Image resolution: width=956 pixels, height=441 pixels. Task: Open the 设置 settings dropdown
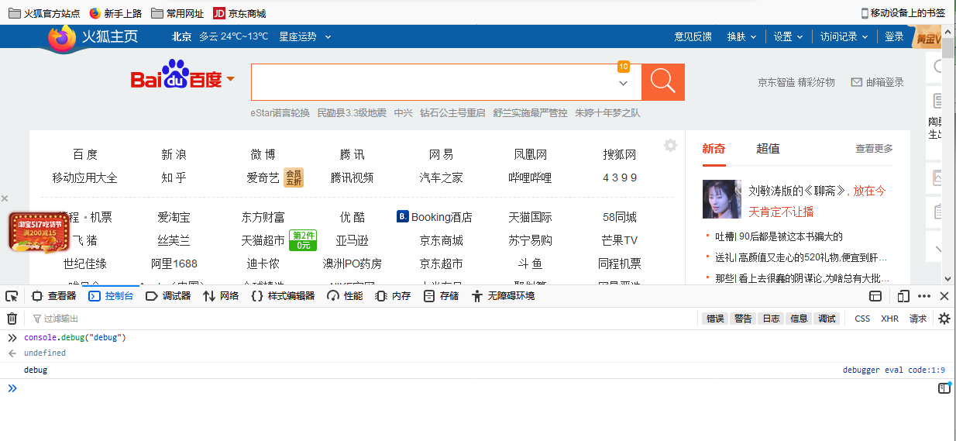click(787, 36)
